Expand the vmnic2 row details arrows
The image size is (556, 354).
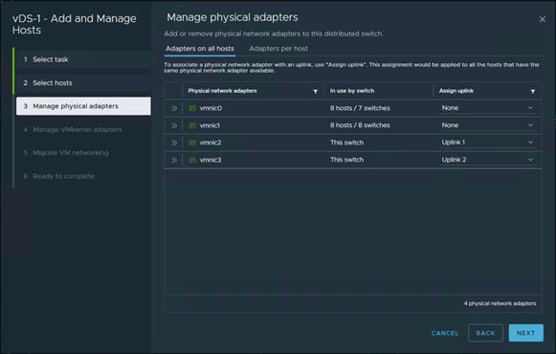click(174, 143)
